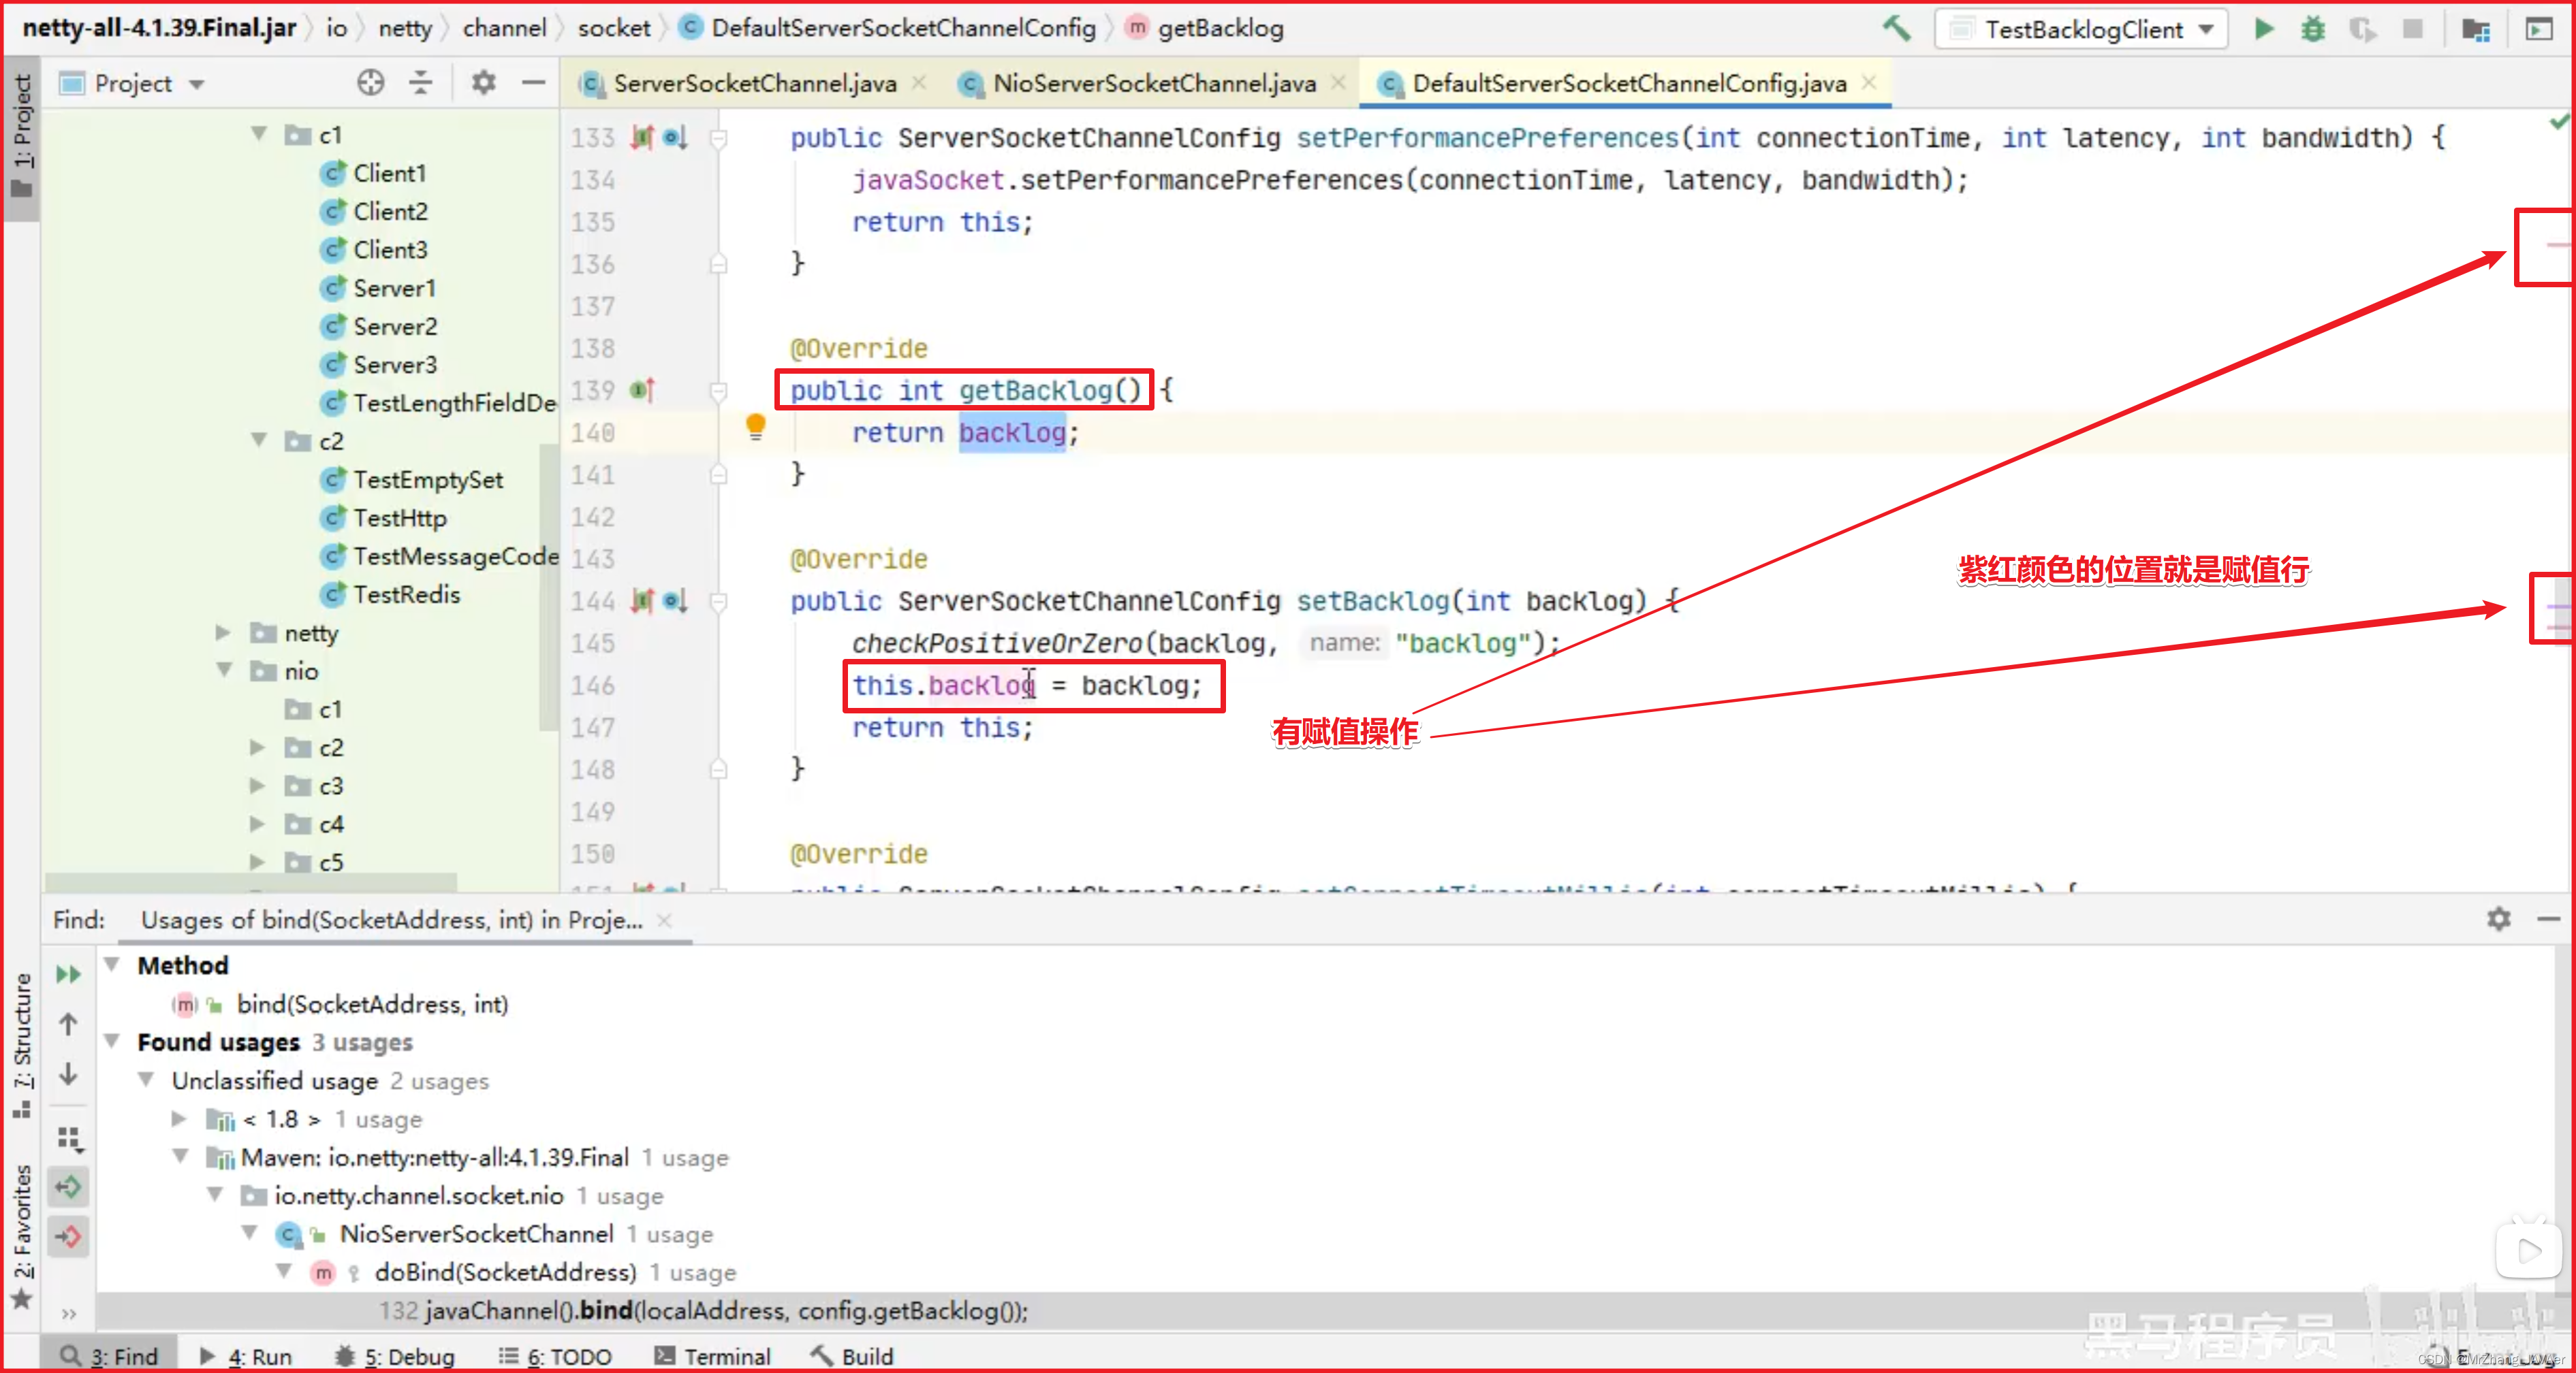Expand the c3 folder under nio

pos(258,786)
